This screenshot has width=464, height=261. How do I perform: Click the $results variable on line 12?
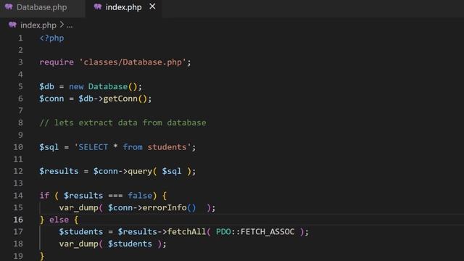59,171
